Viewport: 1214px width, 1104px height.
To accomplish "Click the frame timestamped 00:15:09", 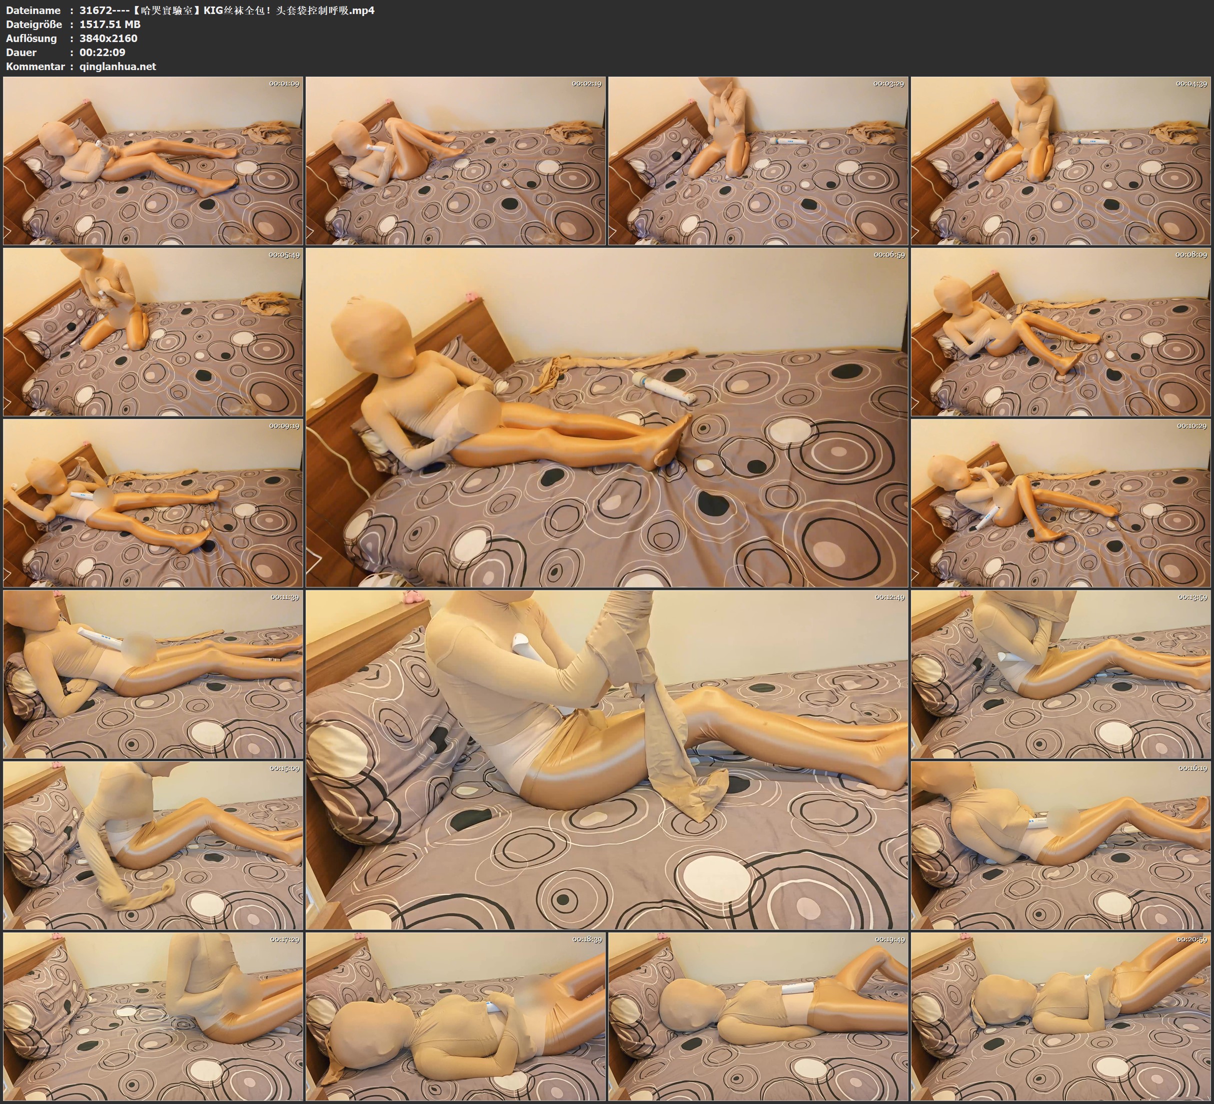I will 153,845.
